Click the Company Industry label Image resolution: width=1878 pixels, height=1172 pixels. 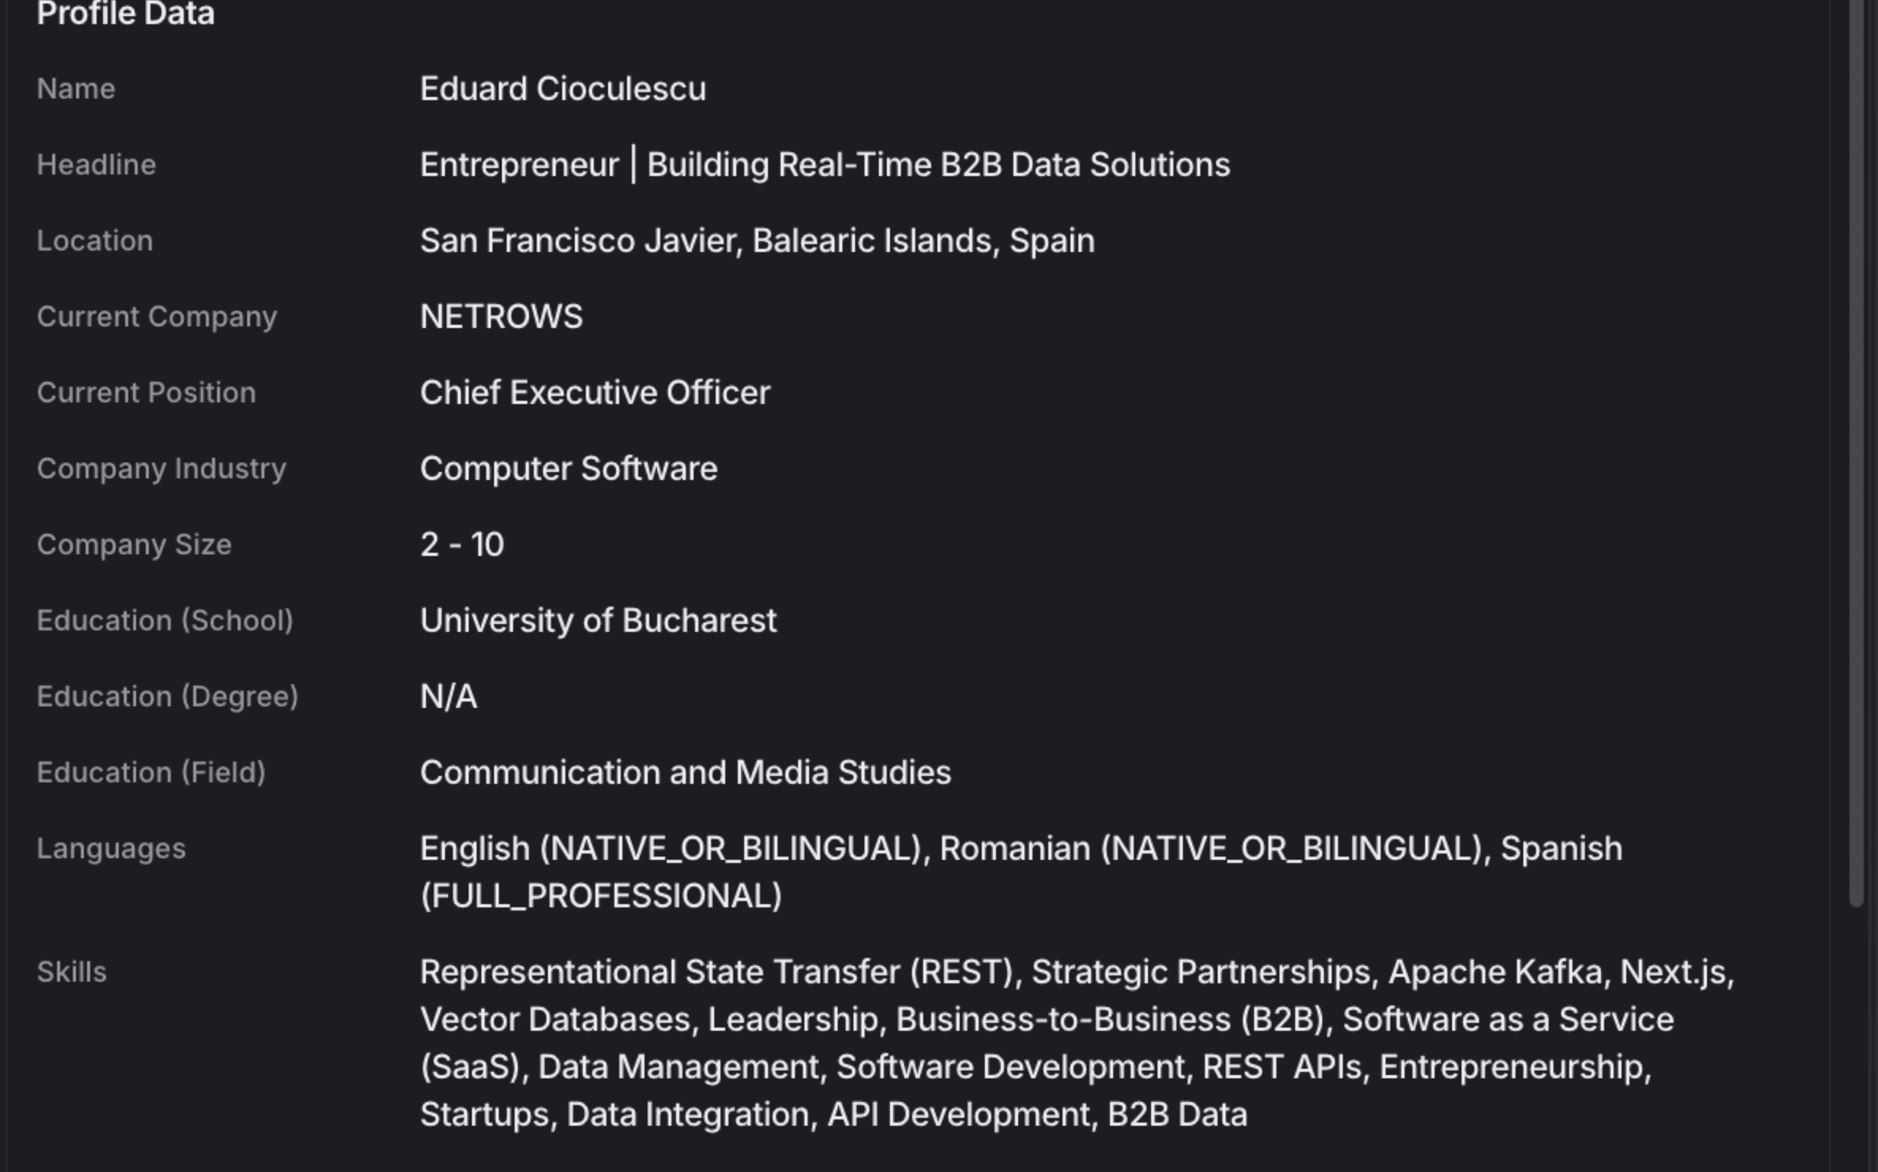(x=161, y=469)
